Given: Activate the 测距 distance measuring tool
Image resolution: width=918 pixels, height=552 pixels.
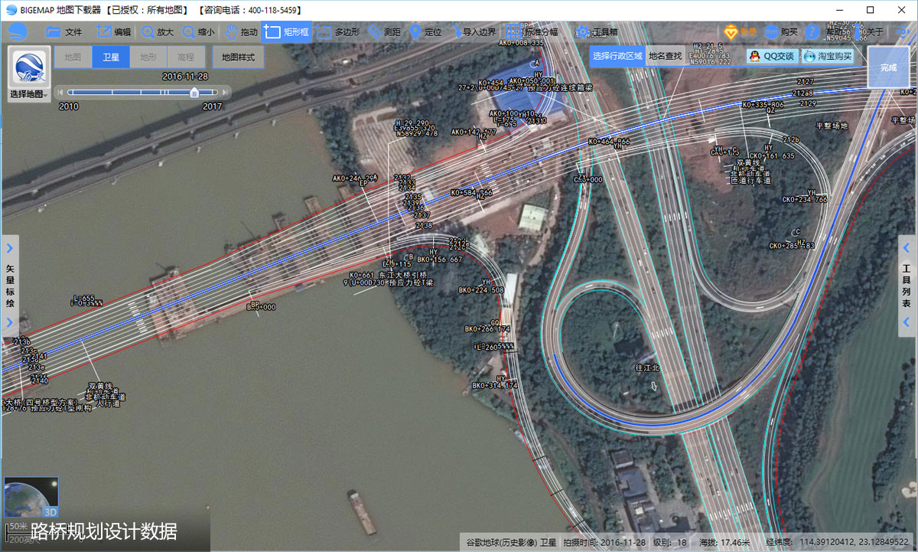Looking at the screenshot, I should [384, 32].
